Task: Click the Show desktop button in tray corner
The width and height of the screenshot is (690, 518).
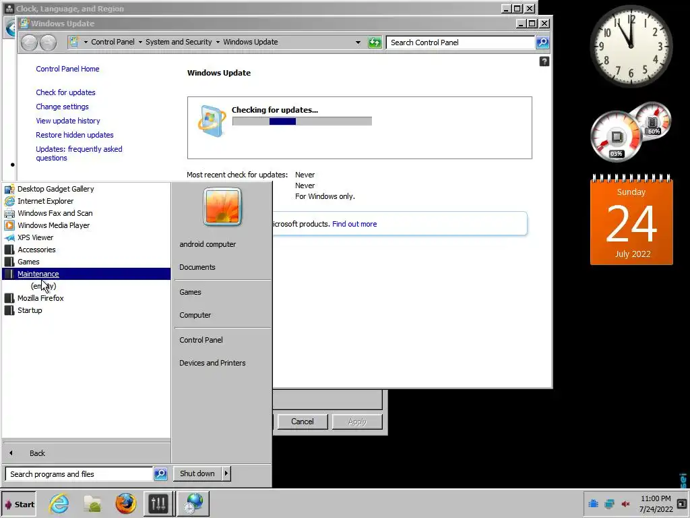Action: 682,503
